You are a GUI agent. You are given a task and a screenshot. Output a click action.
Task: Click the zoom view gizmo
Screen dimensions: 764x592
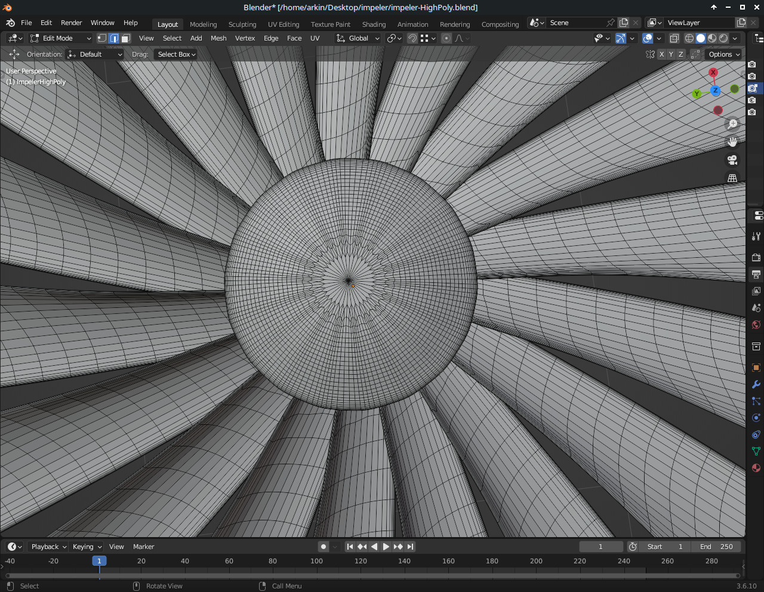pyautogui.click(x=732, y=124)
